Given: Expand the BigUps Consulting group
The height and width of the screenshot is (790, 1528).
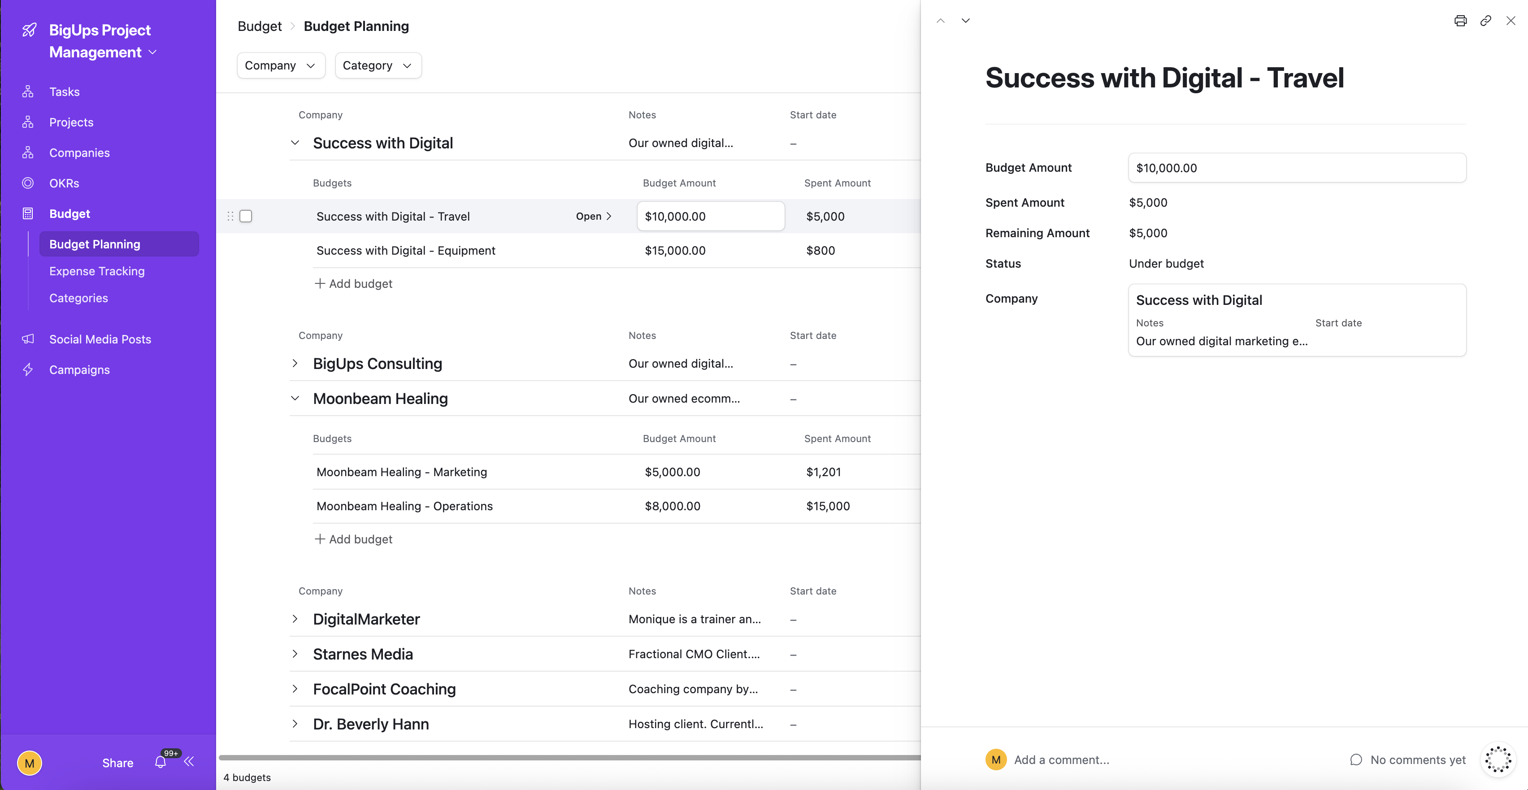Looking at the screenshot, I should [x=295, y=364].
